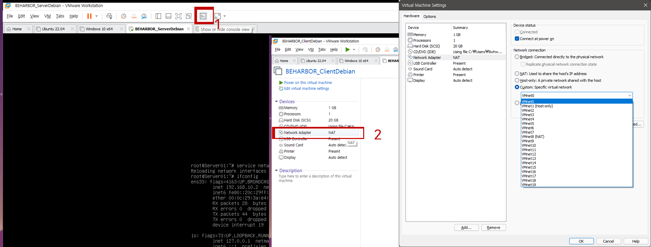651x247 pixels.
Task: Close Windows 10 x64 tab in ClientDebian window
Action: coord(376,61)
